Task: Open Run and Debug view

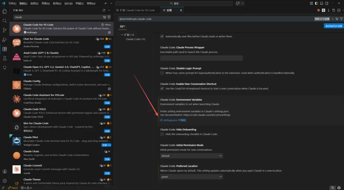Action: (x=4, y=40)
